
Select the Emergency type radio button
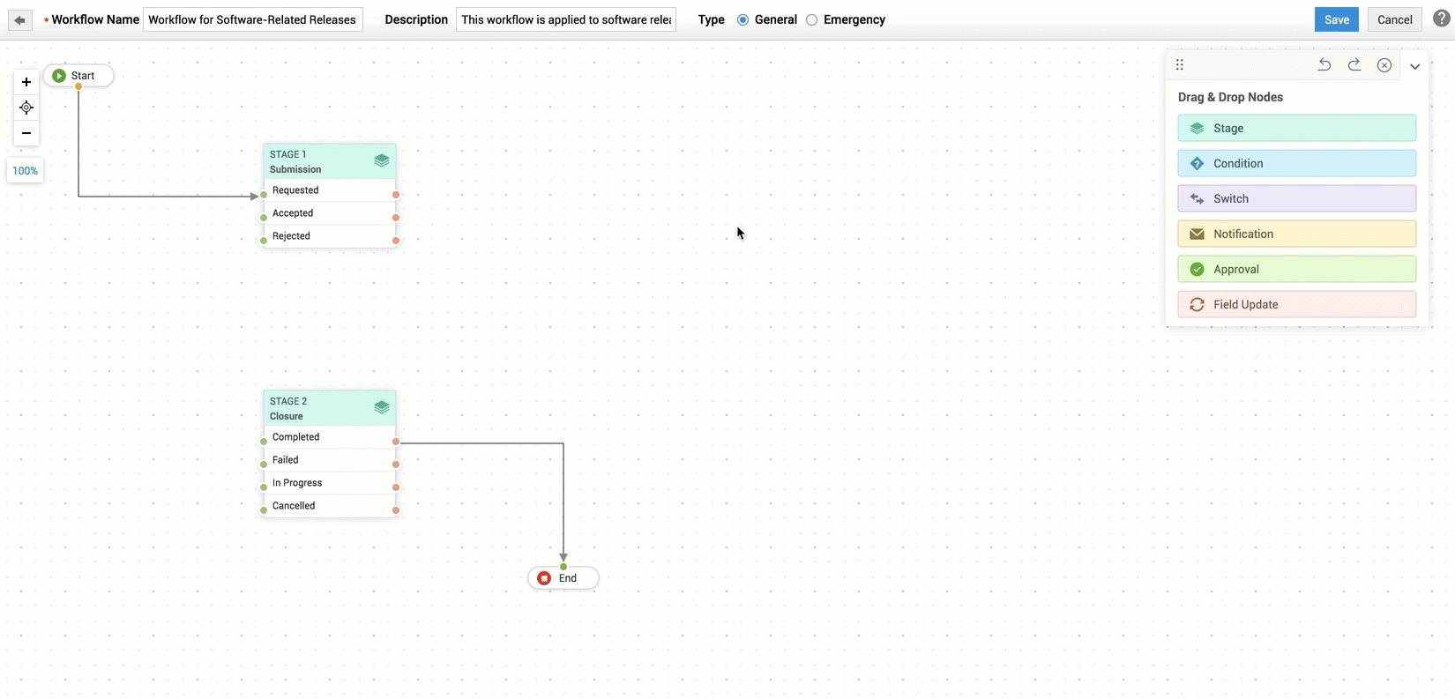(x=811, y=20)
